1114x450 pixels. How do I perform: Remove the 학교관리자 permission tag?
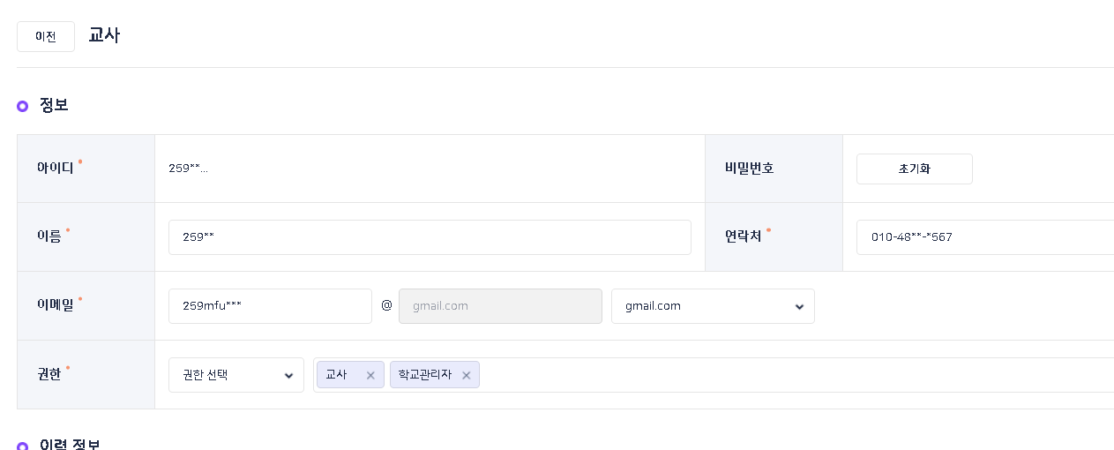466,375
